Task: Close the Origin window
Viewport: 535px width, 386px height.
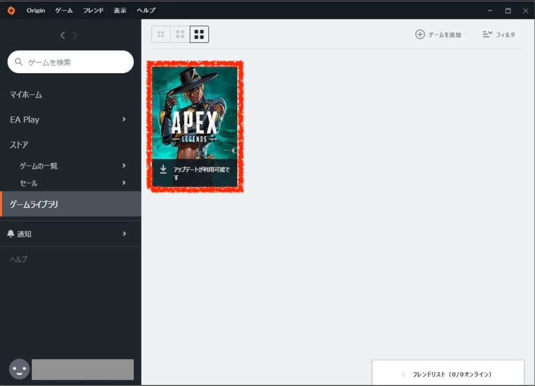Action: coord(526,10)
